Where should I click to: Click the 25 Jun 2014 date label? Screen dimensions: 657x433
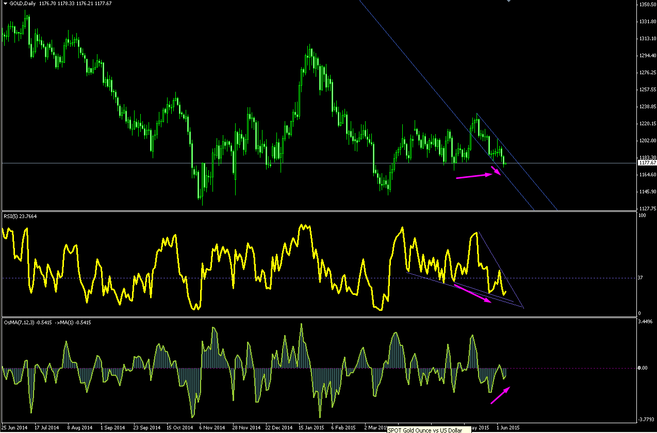14,428
